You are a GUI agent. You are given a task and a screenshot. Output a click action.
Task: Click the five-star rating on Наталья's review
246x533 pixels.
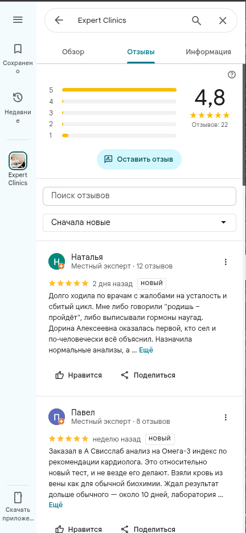pos(68,283)
